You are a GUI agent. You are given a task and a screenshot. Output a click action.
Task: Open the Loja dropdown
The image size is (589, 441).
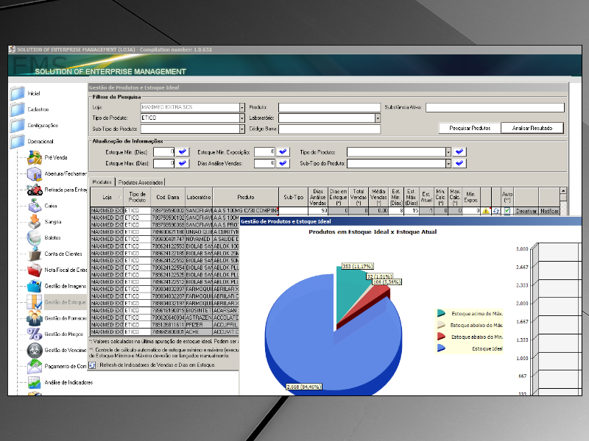tap(242, 107)
